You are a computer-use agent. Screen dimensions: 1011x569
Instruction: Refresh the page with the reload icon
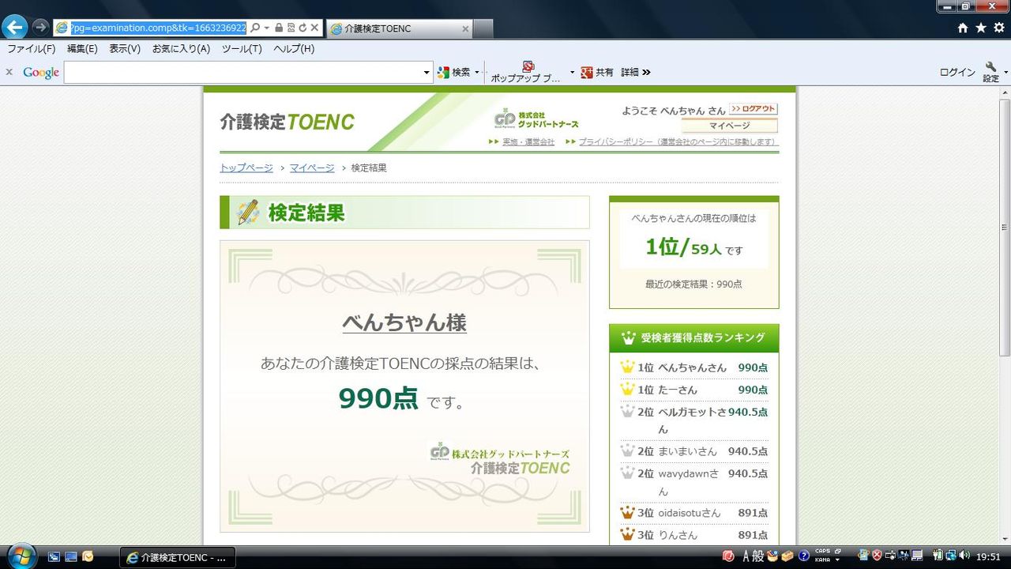point(303,28)
